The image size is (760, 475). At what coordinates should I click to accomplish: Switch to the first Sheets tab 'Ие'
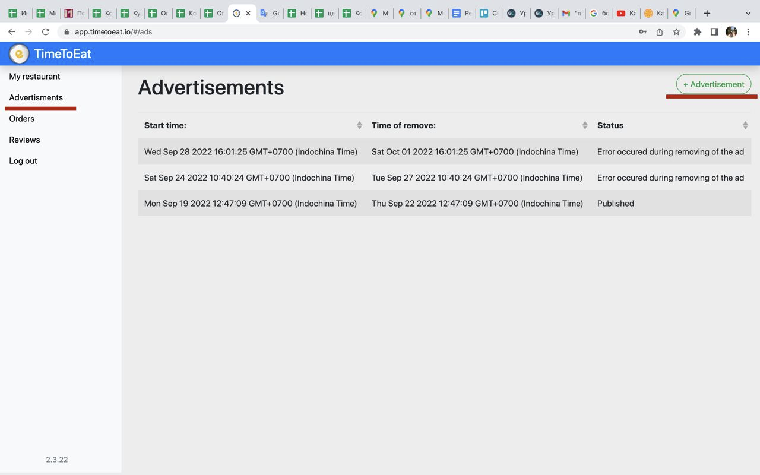click(x=18, y=13)
